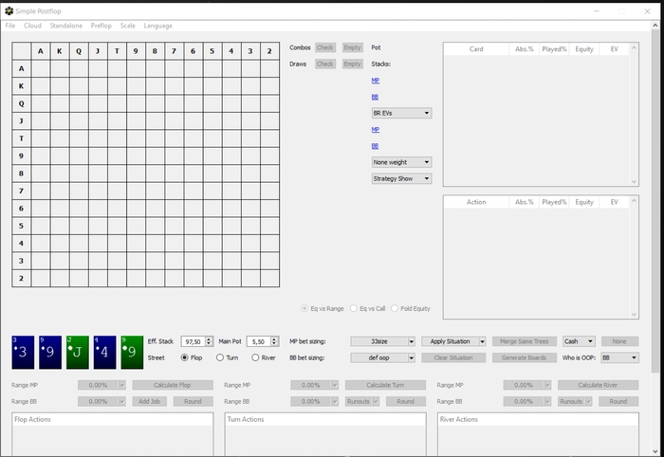Open the Scale menu
This screenshot has height=457, width=664.
(127, 26)
